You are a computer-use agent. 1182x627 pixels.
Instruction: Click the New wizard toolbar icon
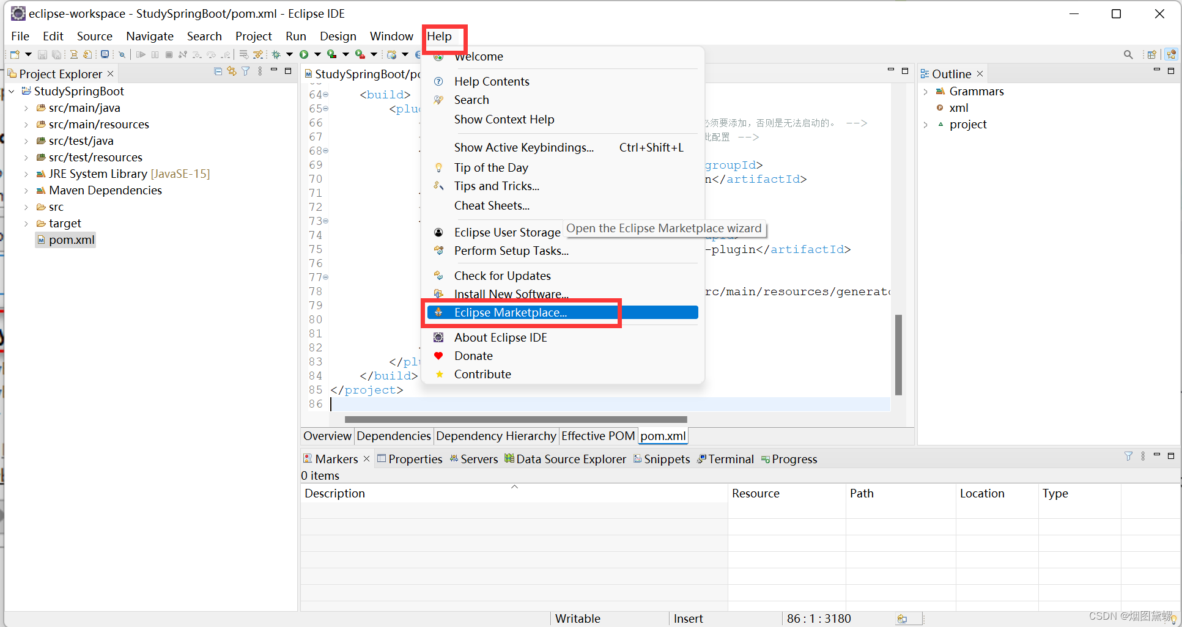pos(15,54)
